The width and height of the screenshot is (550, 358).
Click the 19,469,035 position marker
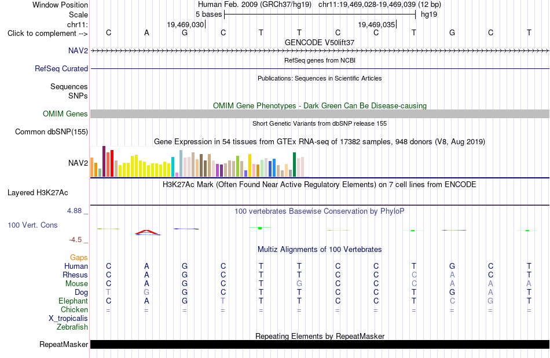(376, 24)
